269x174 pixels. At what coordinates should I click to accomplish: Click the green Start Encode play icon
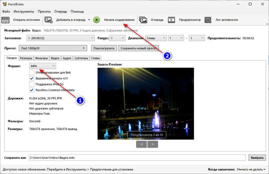96,20
